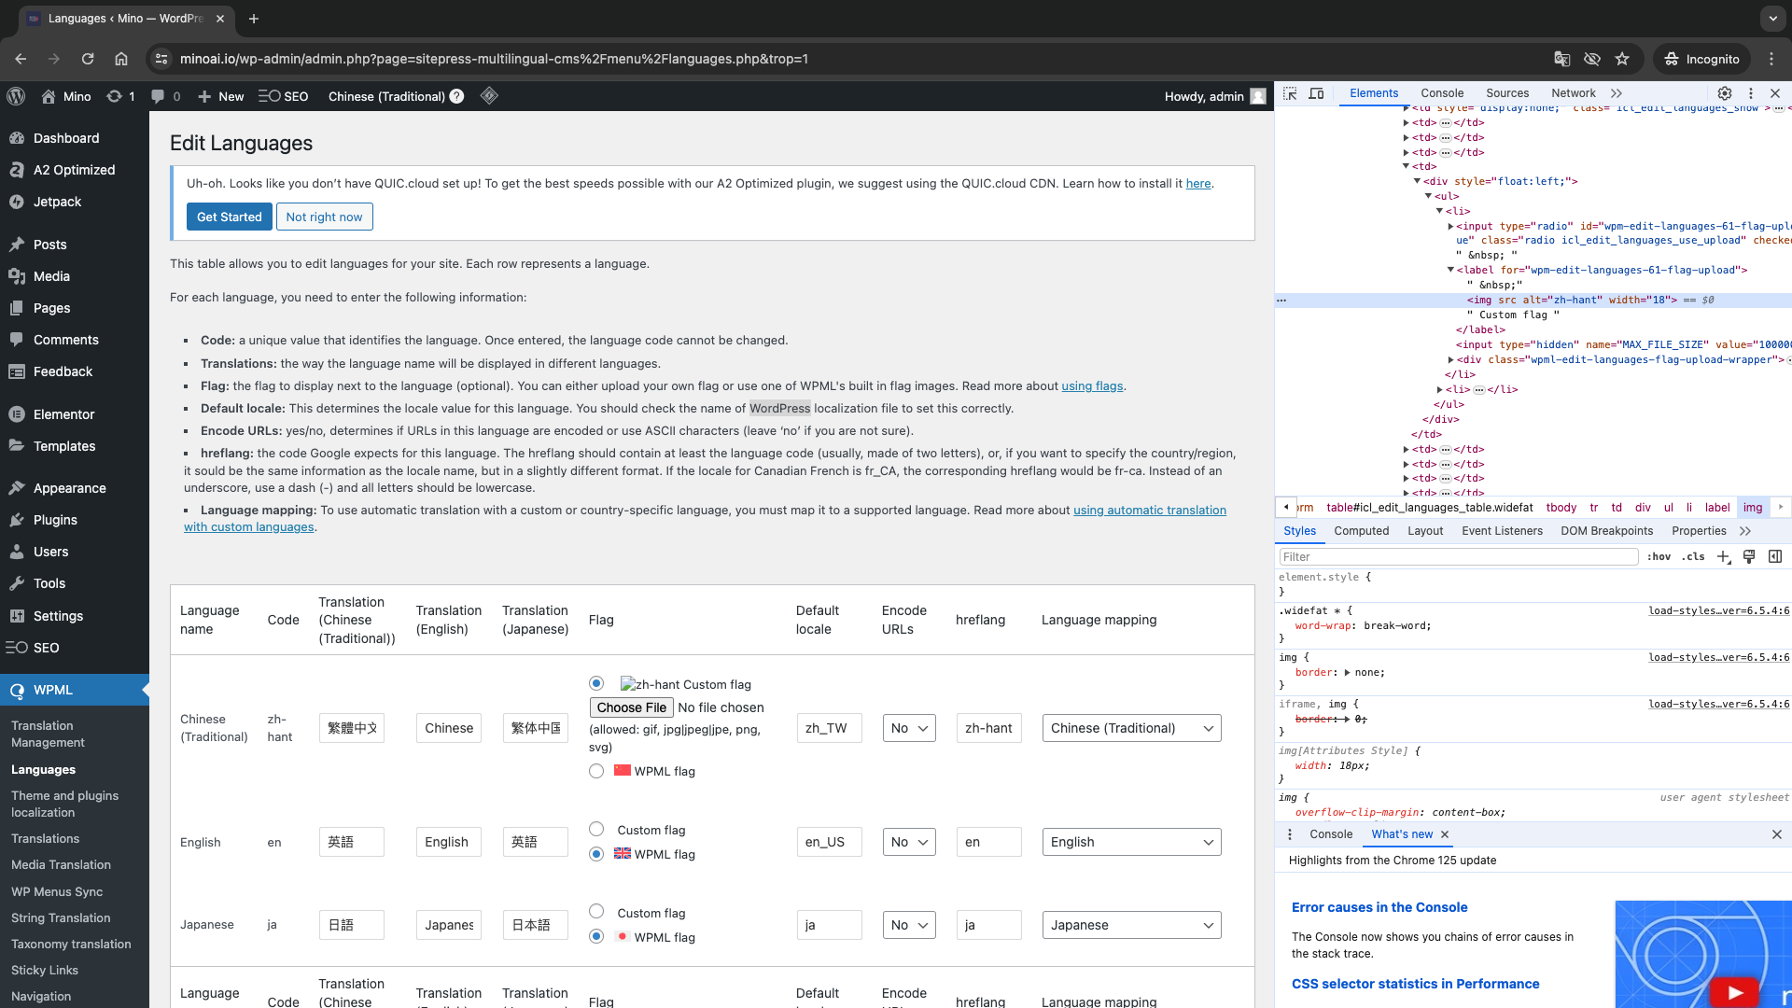Click the Get Started button

[230, 217]
